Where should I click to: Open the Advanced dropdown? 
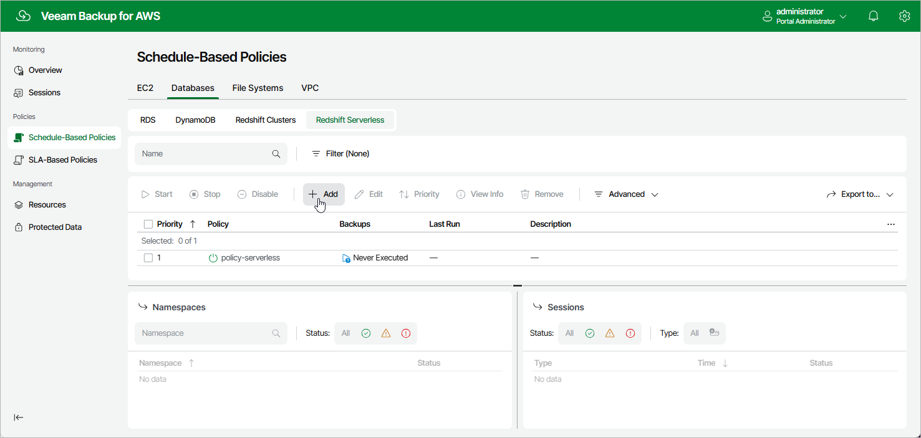626,194
